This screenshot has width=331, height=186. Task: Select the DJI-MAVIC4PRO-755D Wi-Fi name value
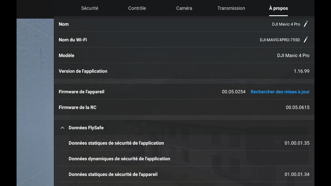[x=280, y=40]
